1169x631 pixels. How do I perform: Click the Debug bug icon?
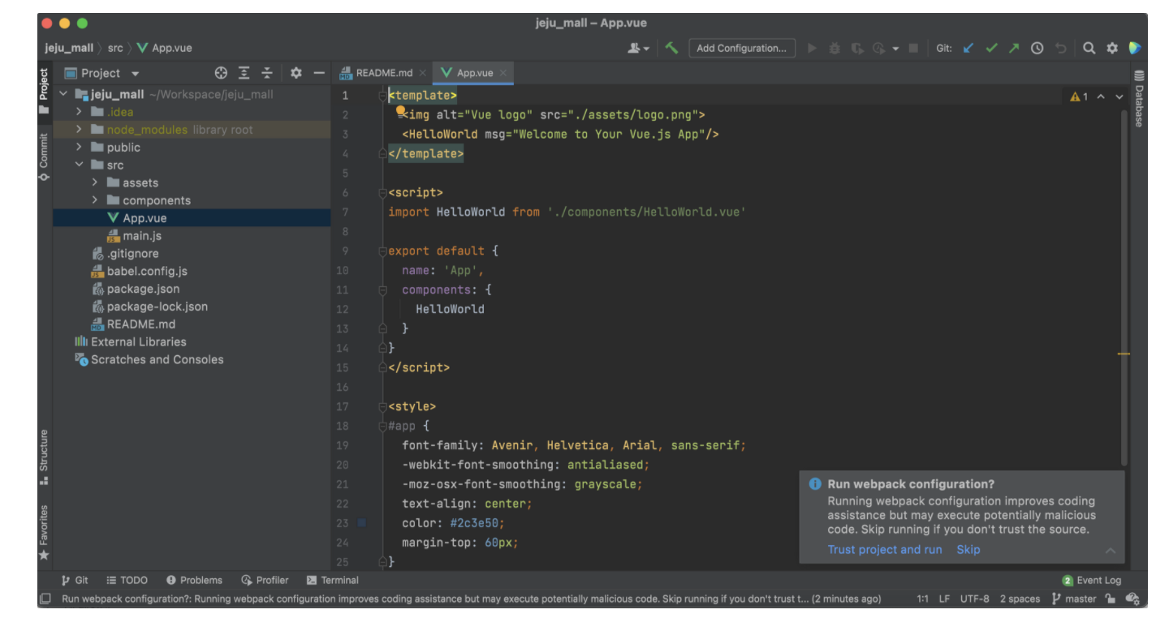pos(835,49)
